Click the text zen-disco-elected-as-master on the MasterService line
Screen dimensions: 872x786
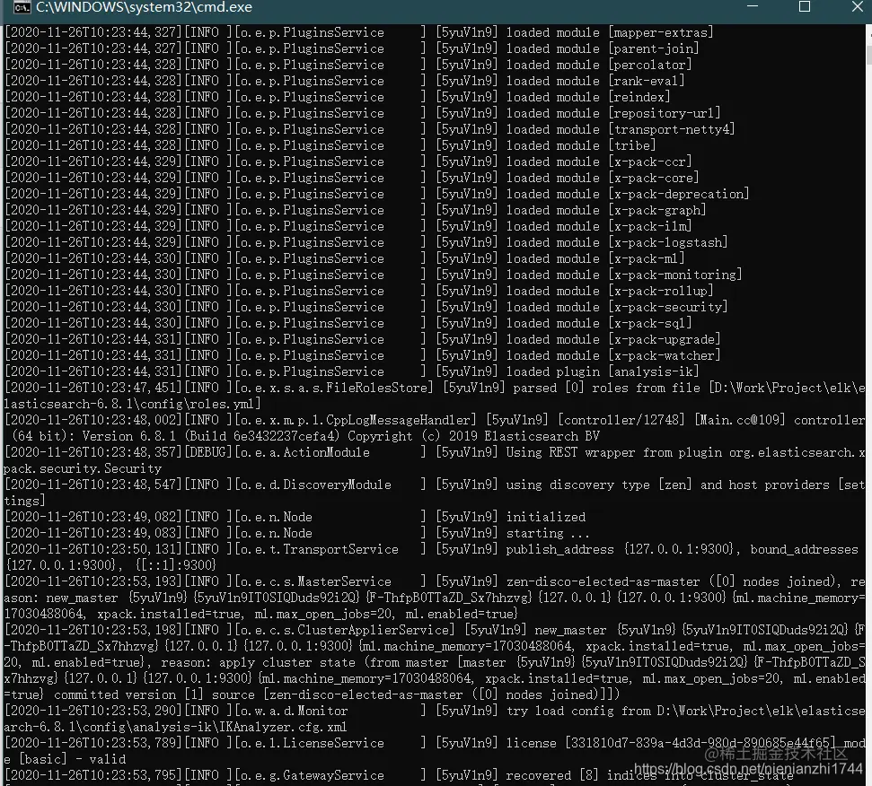tap(603, 581)
